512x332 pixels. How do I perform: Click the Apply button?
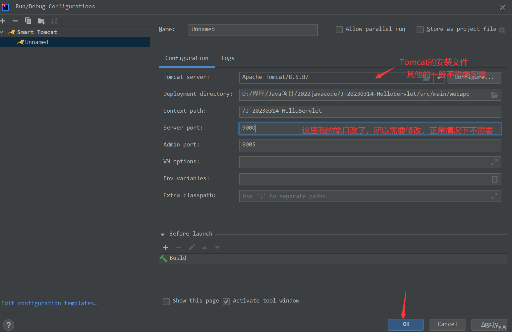point(489,325)
